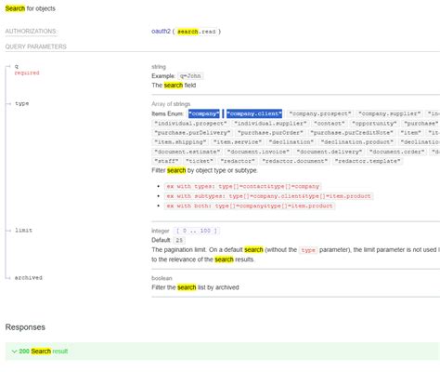Click the Responses section heading
Viewport: 440px width, 372px height.
pyautogui.click(x=25, y=327)
